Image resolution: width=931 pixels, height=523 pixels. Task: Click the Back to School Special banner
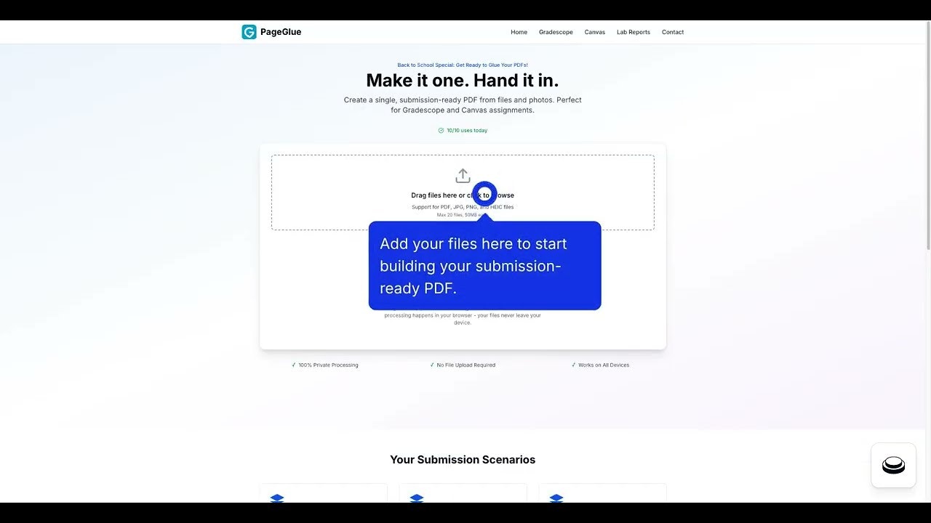coord(463,65)
